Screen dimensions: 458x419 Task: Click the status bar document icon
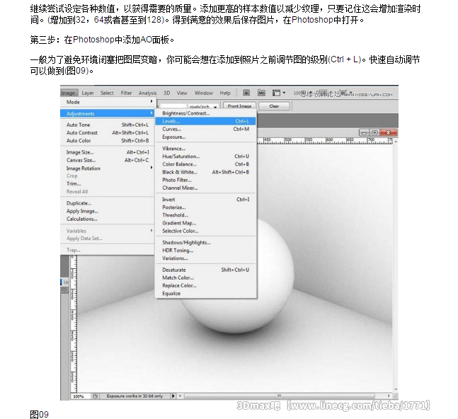pos(96,396)
